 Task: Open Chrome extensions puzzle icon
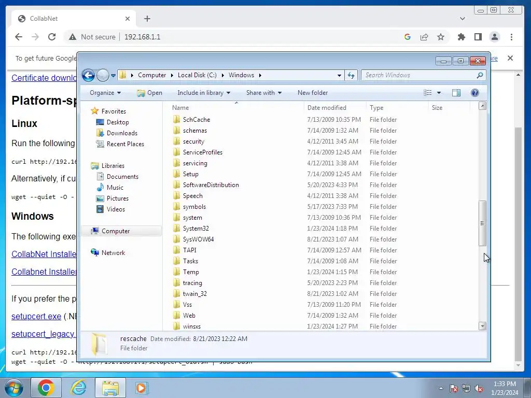click(x=461, y=37)
